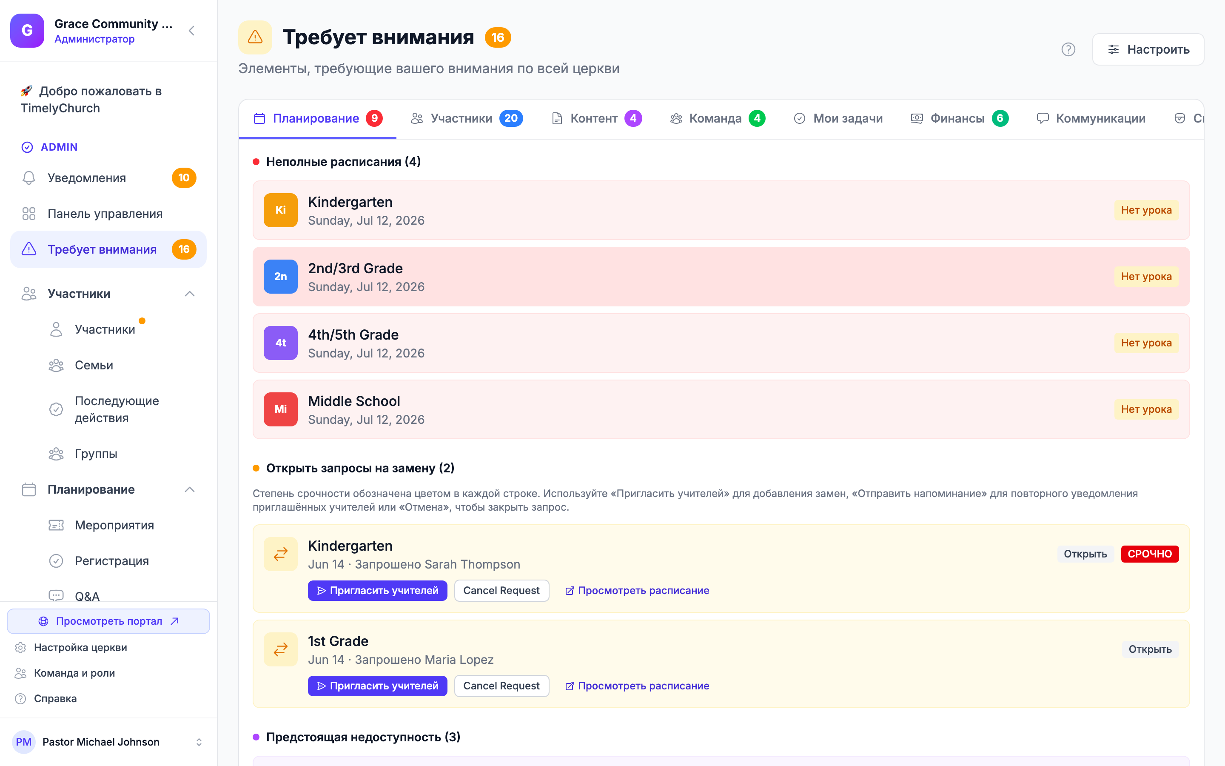Click the calendar icon for Планирование section
Image resolution: width=1225 pixels, height=766 pixels.
[x=29, y=489]
